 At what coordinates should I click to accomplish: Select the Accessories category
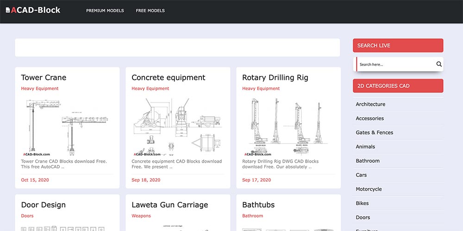pyautogui.click(x=369, y=118)
